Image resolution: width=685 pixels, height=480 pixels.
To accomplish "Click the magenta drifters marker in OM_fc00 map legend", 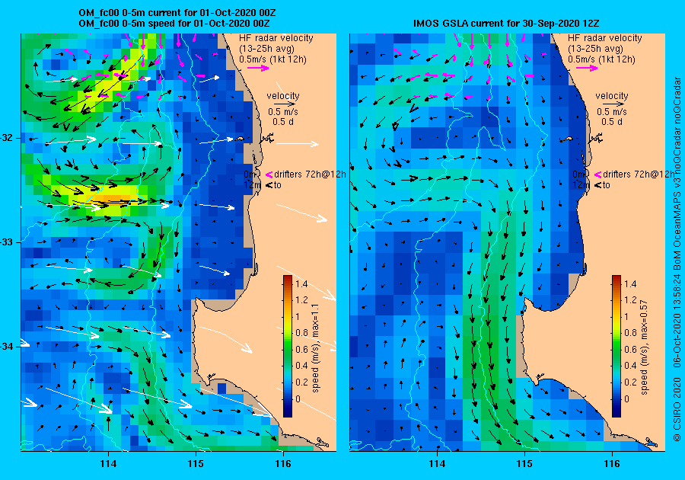I will tap(269, 174).
